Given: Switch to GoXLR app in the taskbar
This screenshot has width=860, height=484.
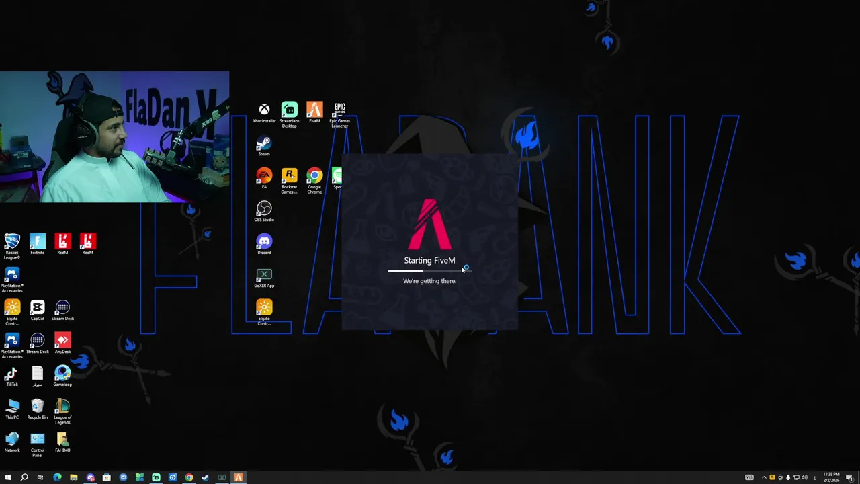Looking at the screenshot, I should click(222, 477).
